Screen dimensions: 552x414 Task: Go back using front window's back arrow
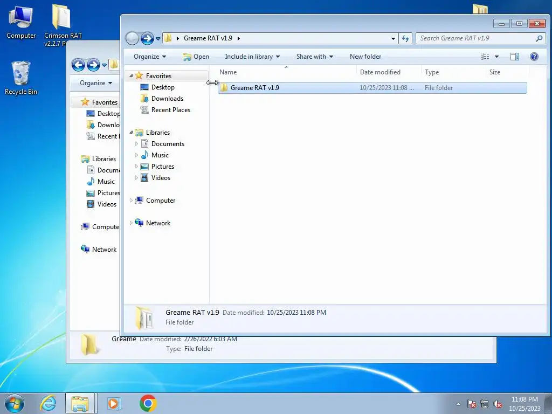[133, 38]
